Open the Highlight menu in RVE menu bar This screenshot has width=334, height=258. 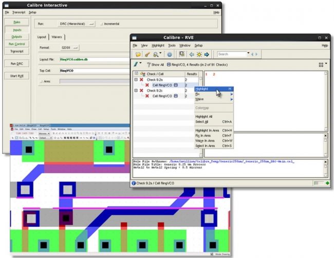tap(158, 45)
